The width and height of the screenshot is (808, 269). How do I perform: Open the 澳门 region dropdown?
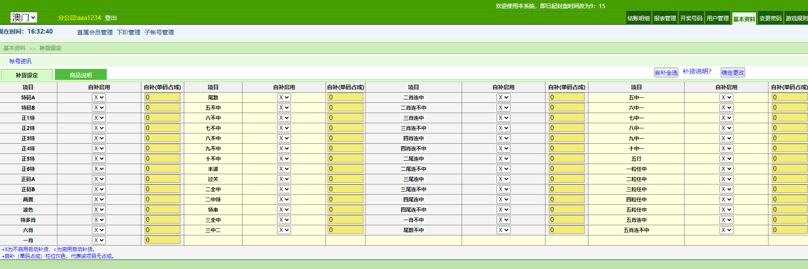24,17
